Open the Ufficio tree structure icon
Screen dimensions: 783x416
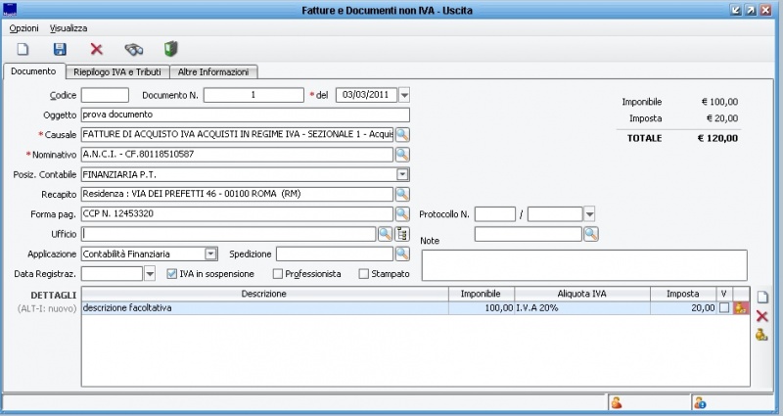point(402,234)
